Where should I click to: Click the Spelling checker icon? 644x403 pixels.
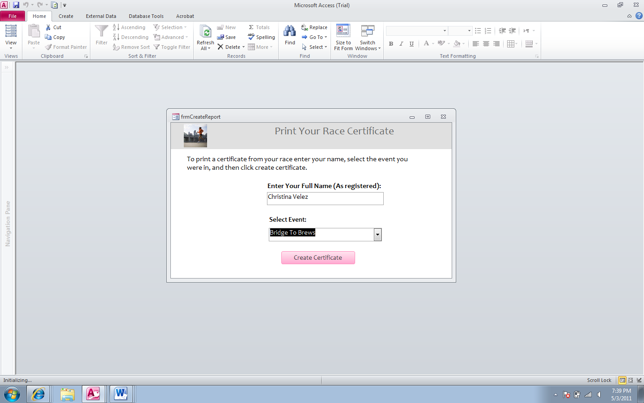coord(261,37)
